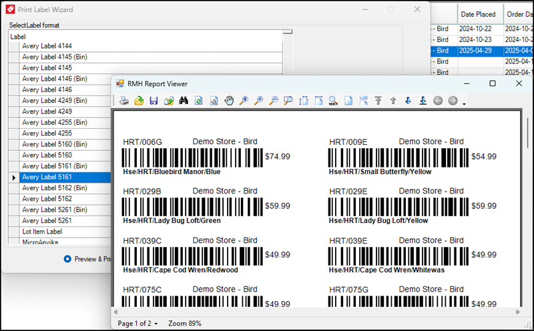Click the Fit page height icon
Screen dimensions: 534x331
(x=304, y=101)
